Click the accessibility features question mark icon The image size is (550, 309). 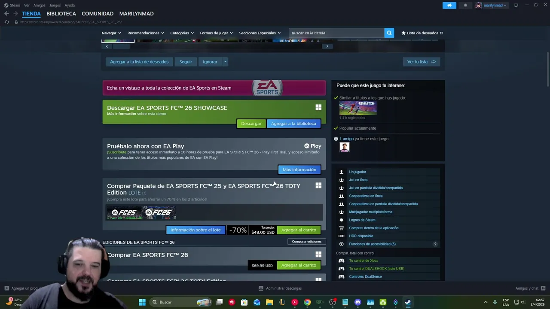tap(435, 244)
